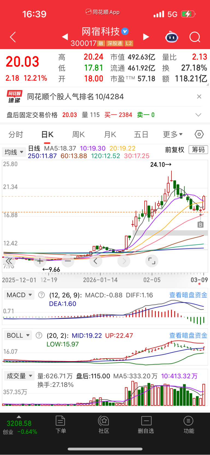Open the 社区 community tab

[x=104, y=425]
